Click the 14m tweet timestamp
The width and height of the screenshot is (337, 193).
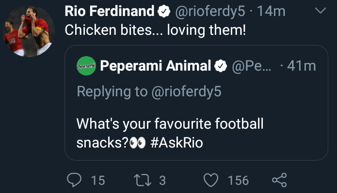[x=271, y=11]
